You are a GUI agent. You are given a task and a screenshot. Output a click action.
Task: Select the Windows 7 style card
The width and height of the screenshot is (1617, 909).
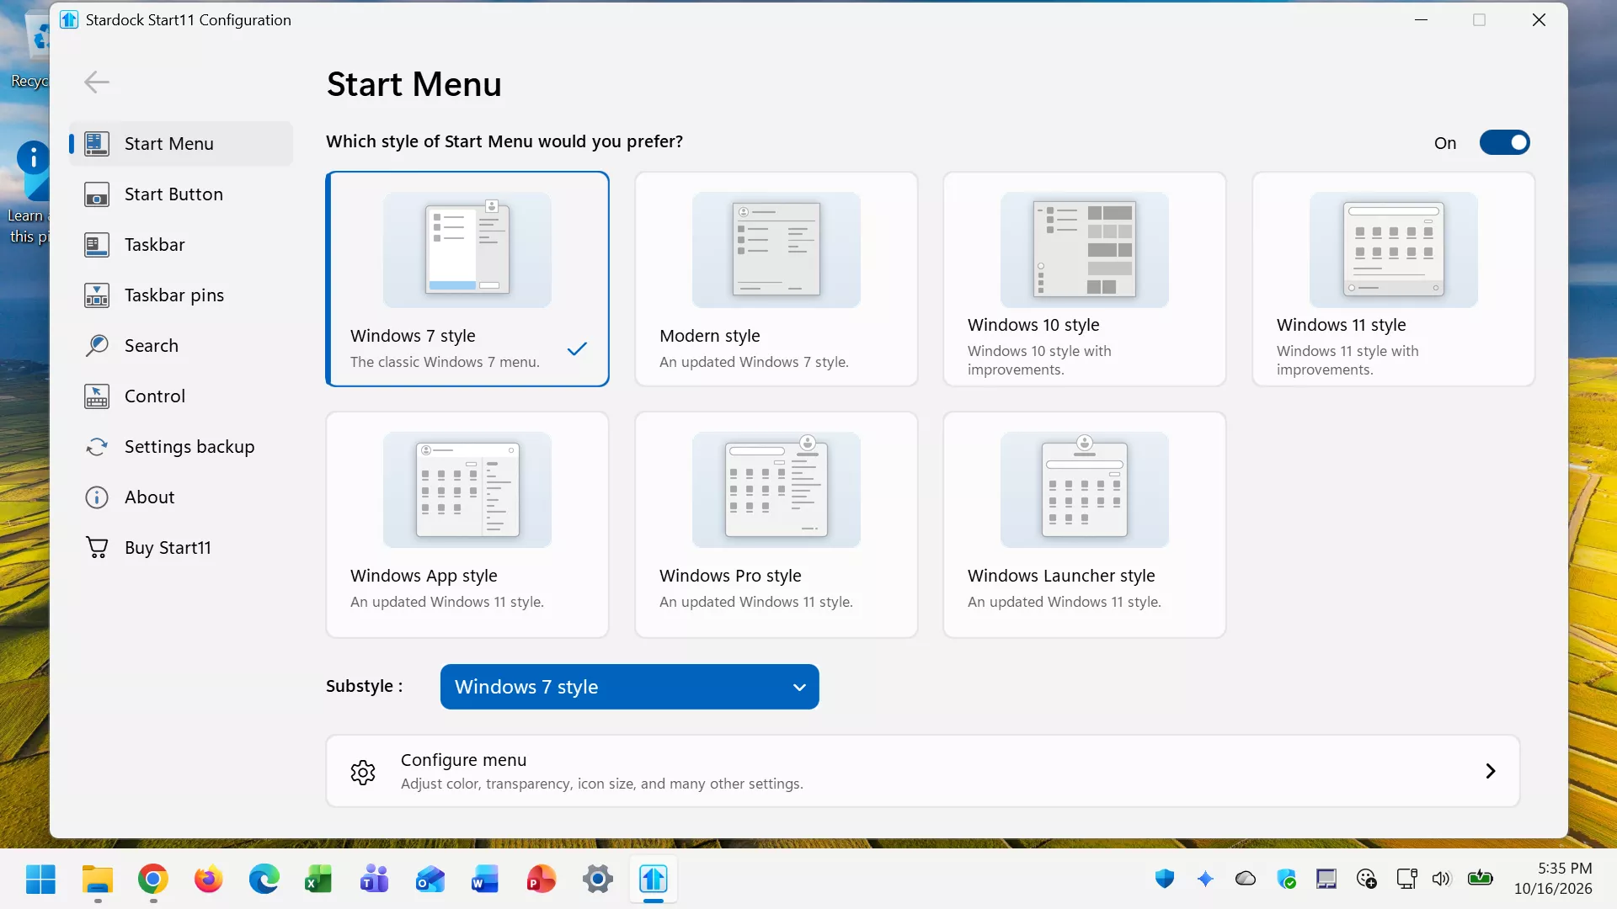(x=467, y=279)
